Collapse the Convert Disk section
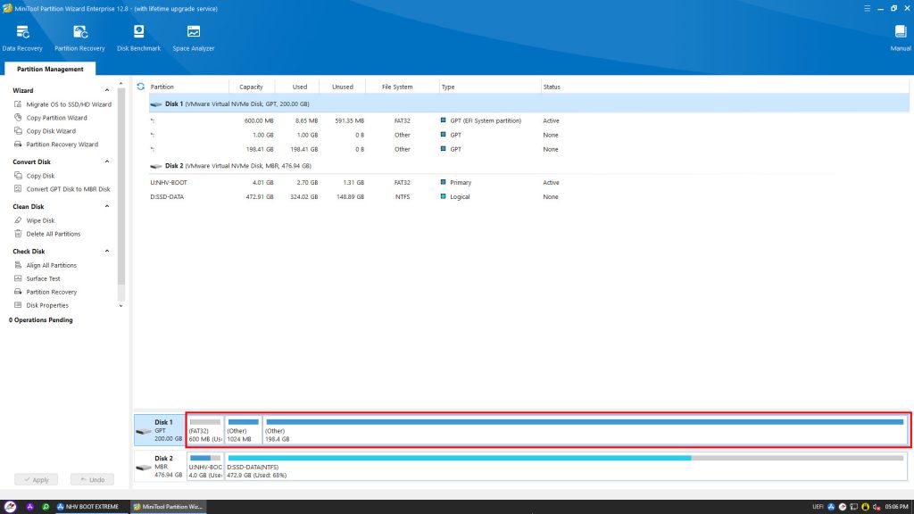Viewport: 914px width, 514px height. [x=107, y=162]
